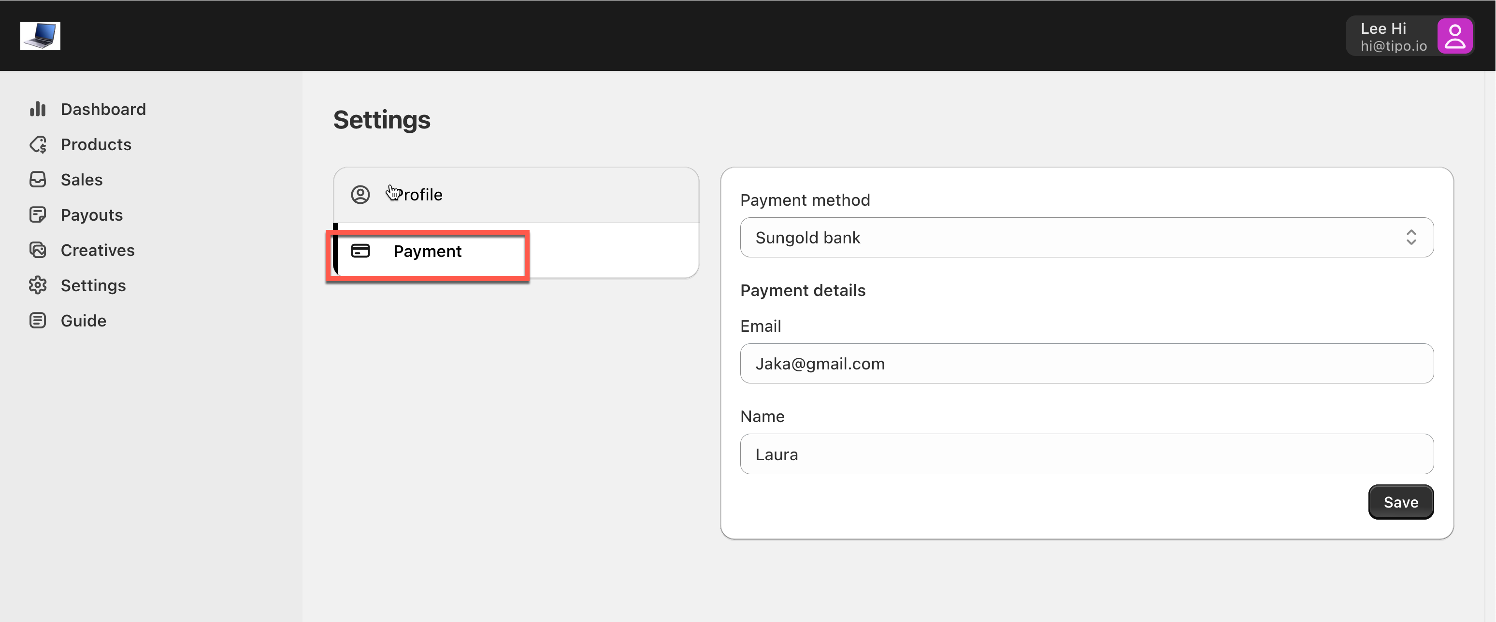Screen dimensions: 1496x622
Task: Click the Email input field
Action: (x=1086, y=364)
